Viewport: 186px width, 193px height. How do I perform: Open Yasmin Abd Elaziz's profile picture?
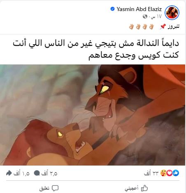click(172, 13)
